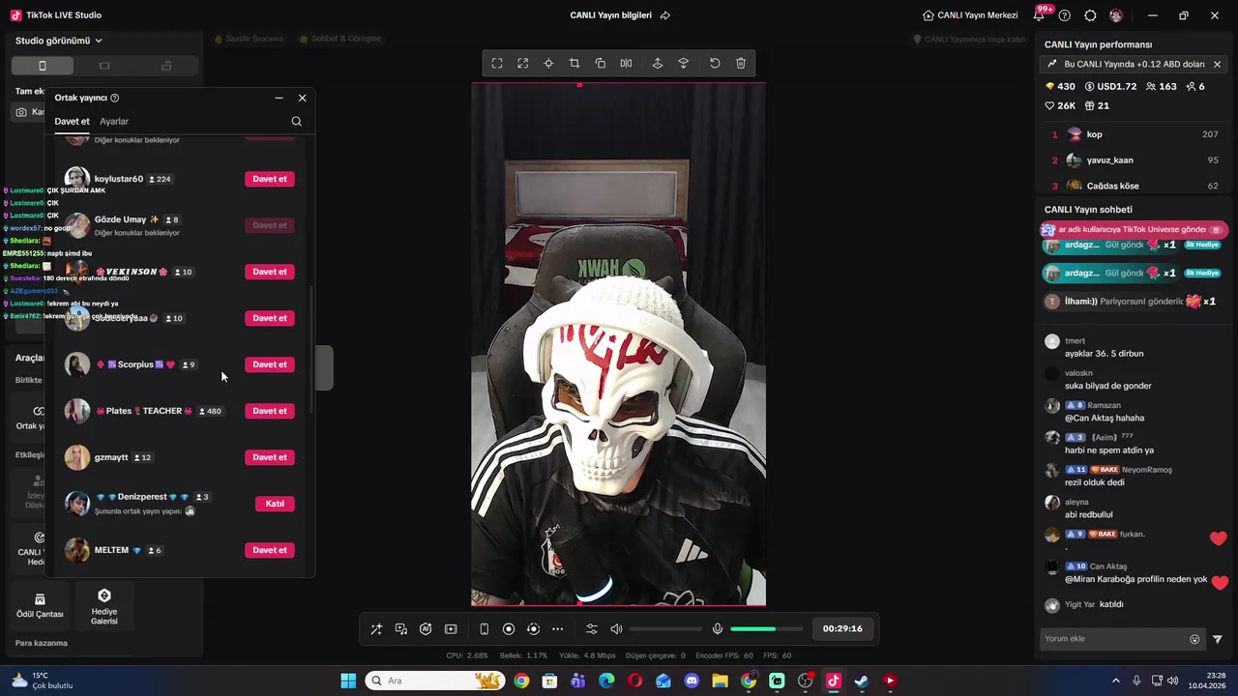
Task: Invite Scorpius with Davet et
Action: [x=270, y=364]
